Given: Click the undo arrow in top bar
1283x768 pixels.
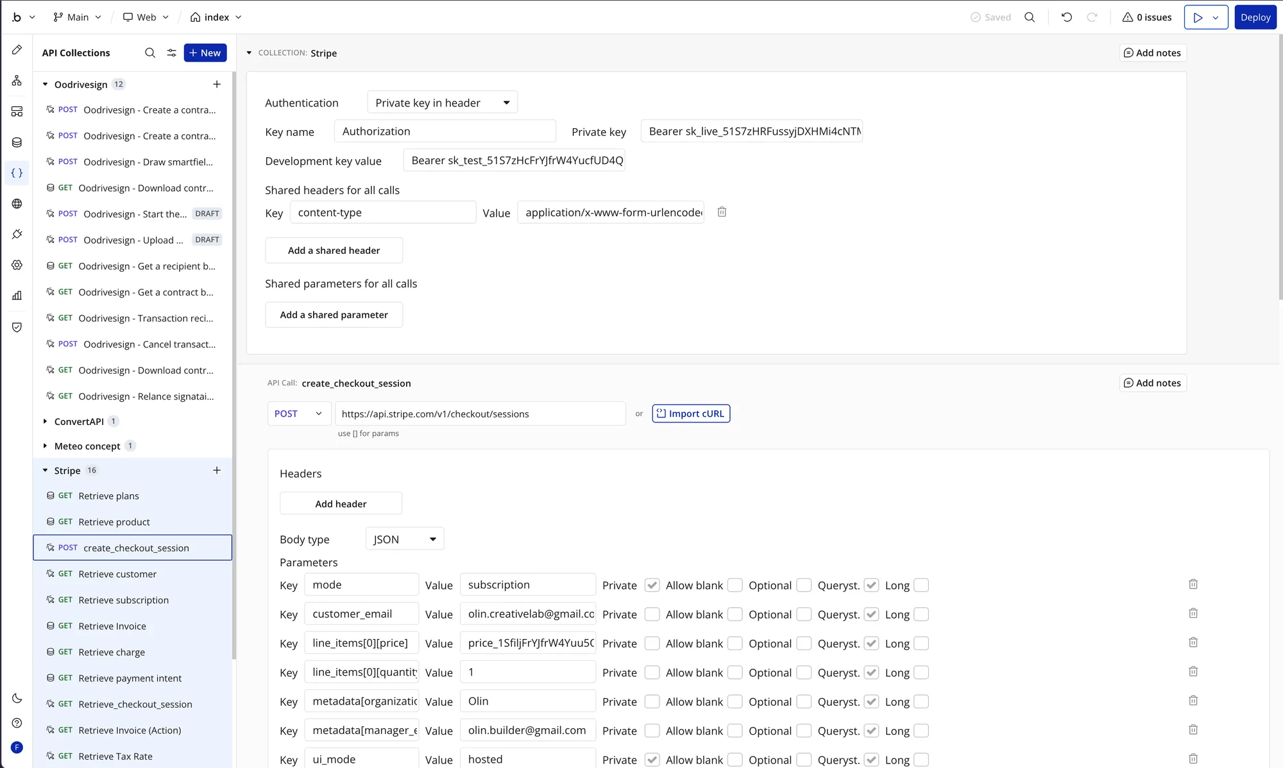Looking at the screenshot, I should point(1067,17).
